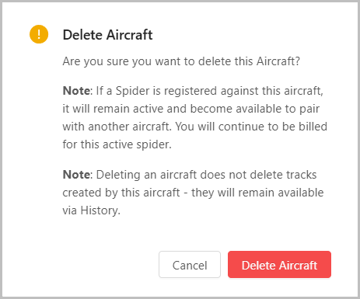Confirm with the red Delete Aircraft button
Image resolution: width=360 pixels, height=299 pixels.
279,264
